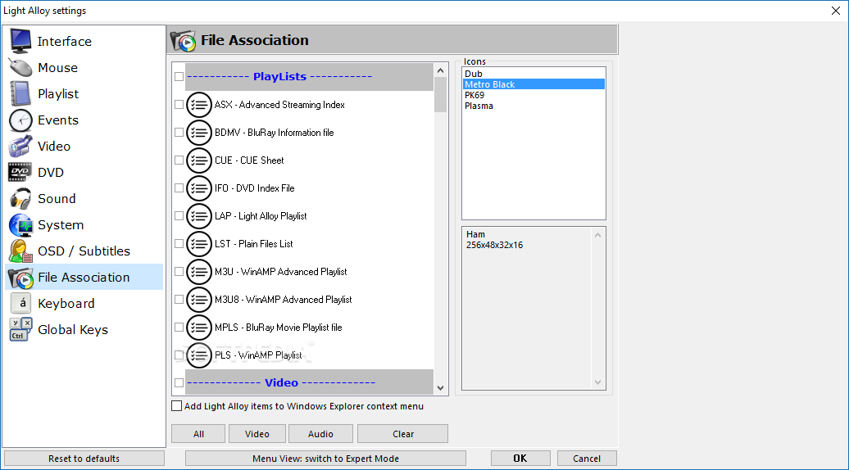Toggle the CUE Sheet checkbox
The height and width of the screenshot is (470, 849).
[179, 160]
